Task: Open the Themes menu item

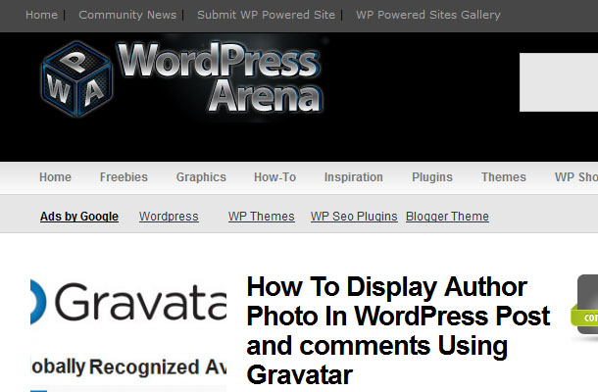Action: click(504, 177)
